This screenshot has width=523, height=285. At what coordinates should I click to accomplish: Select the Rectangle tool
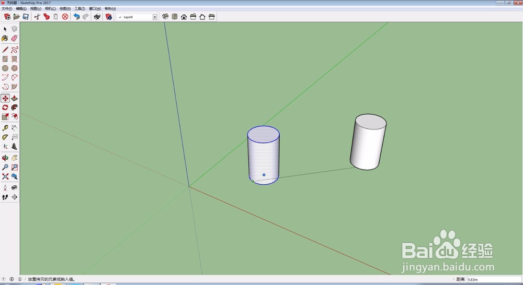click(5, 60)
